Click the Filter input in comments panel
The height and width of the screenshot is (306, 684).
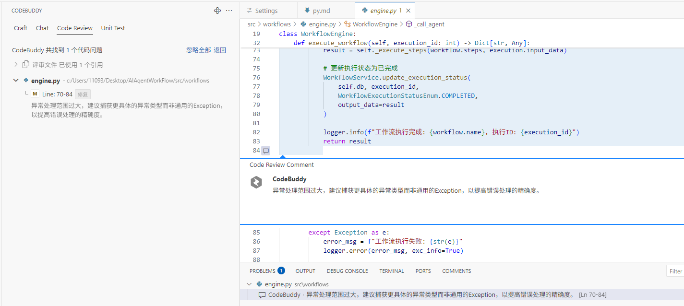(675, 271)
